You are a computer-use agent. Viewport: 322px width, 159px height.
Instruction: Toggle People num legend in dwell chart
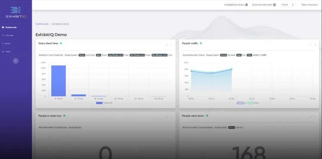tap(104, 103)
